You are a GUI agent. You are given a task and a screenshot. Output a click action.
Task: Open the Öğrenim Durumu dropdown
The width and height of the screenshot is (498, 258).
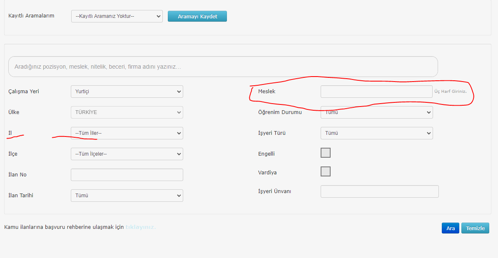coord(377,112)
